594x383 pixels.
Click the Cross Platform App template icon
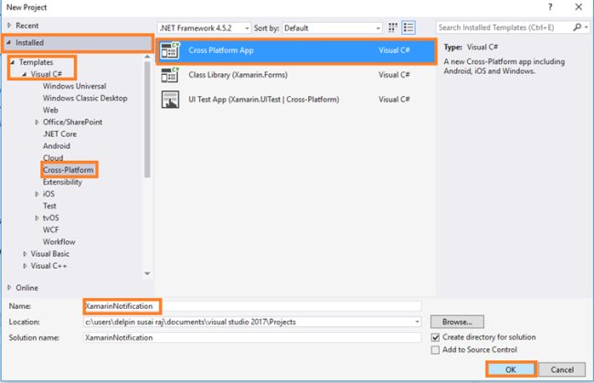pos(170,50)
